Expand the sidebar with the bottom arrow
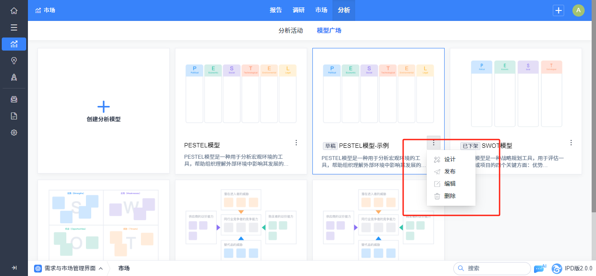The width and height of the screenshot is (596, 276). tap(14, 268)
